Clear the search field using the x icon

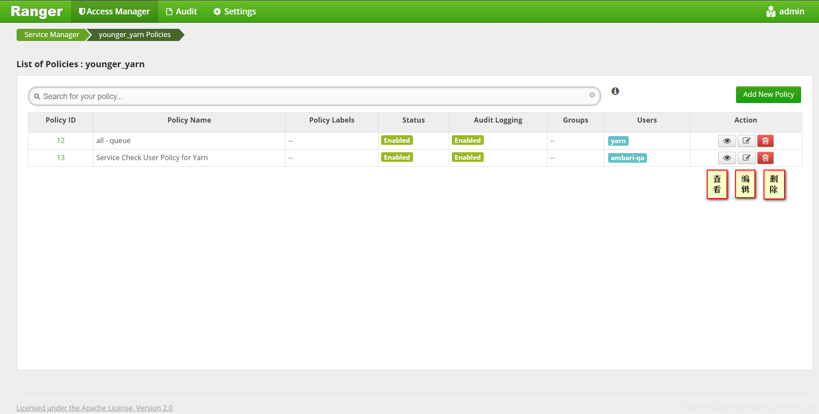[592, 95]
